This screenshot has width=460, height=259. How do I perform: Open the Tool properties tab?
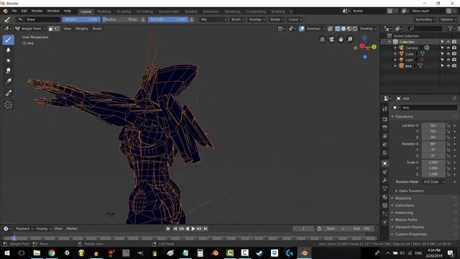pyautogui.click(x=385, y=109)
